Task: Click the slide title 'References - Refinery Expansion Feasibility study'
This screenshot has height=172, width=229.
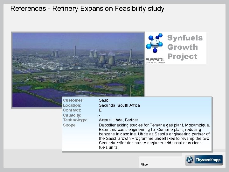Action: 87,9
